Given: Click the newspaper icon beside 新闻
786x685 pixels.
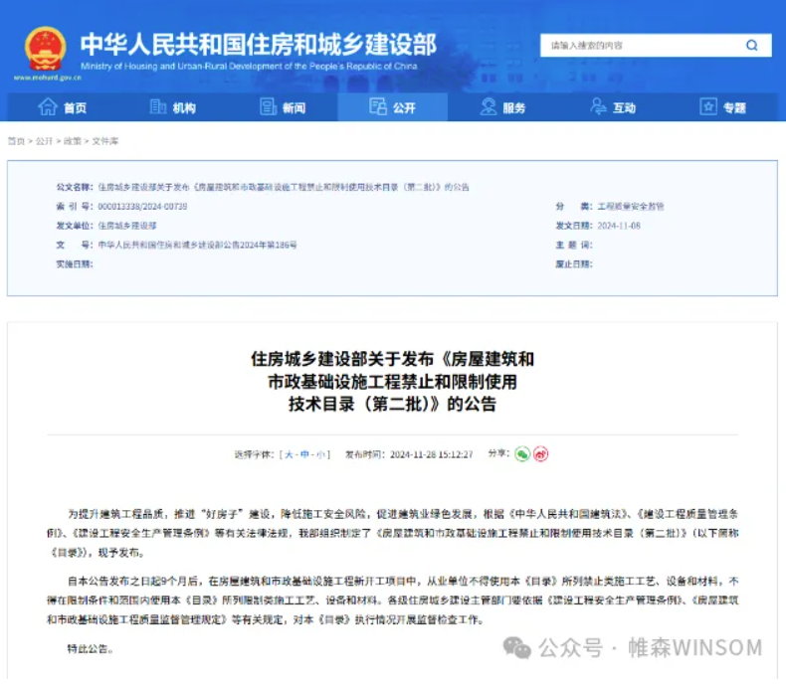Looking at the screenshot, I should click(x=267, y=107).
